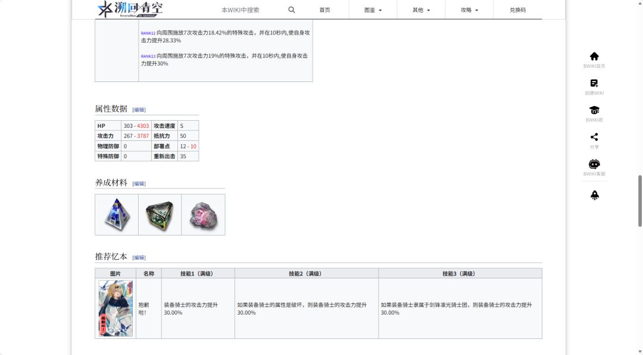
Task: Open the BWIKI君 icon
Action: tap(594, 110)
